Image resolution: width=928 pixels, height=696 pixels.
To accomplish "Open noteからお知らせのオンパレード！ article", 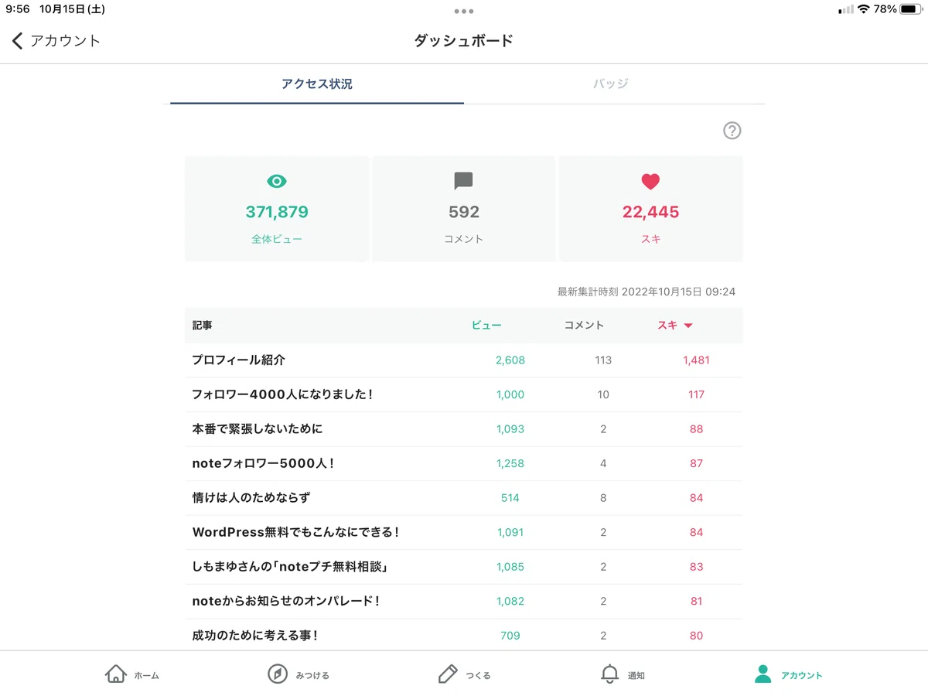I will pyautogui.click(x=286, y=601).
